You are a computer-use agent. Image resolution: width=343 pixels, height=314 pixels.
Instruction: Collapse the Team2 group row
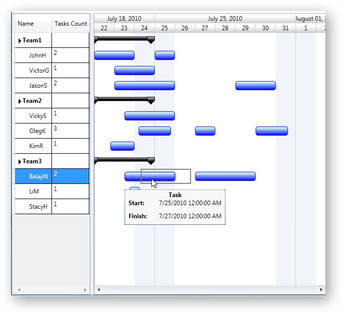point(20,101)
